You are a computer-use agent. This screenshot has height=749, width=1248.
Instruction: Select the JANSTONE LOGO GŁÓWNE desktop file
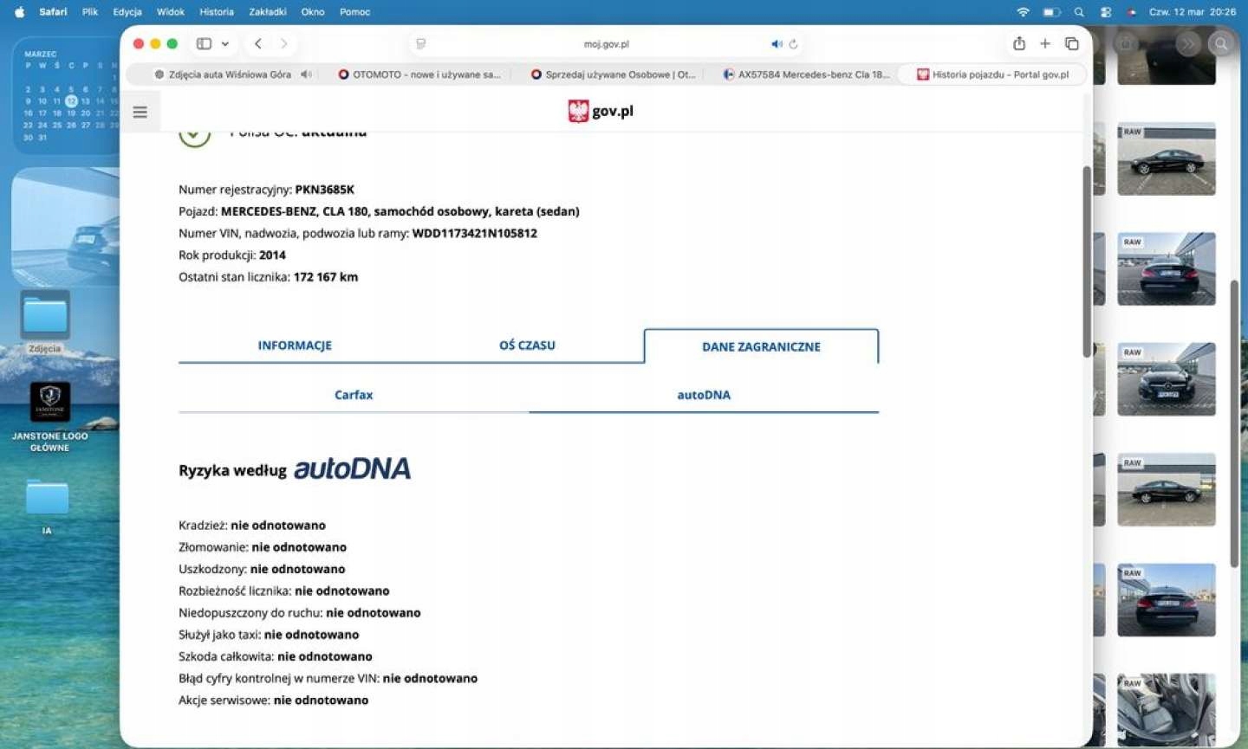(49, 417)
